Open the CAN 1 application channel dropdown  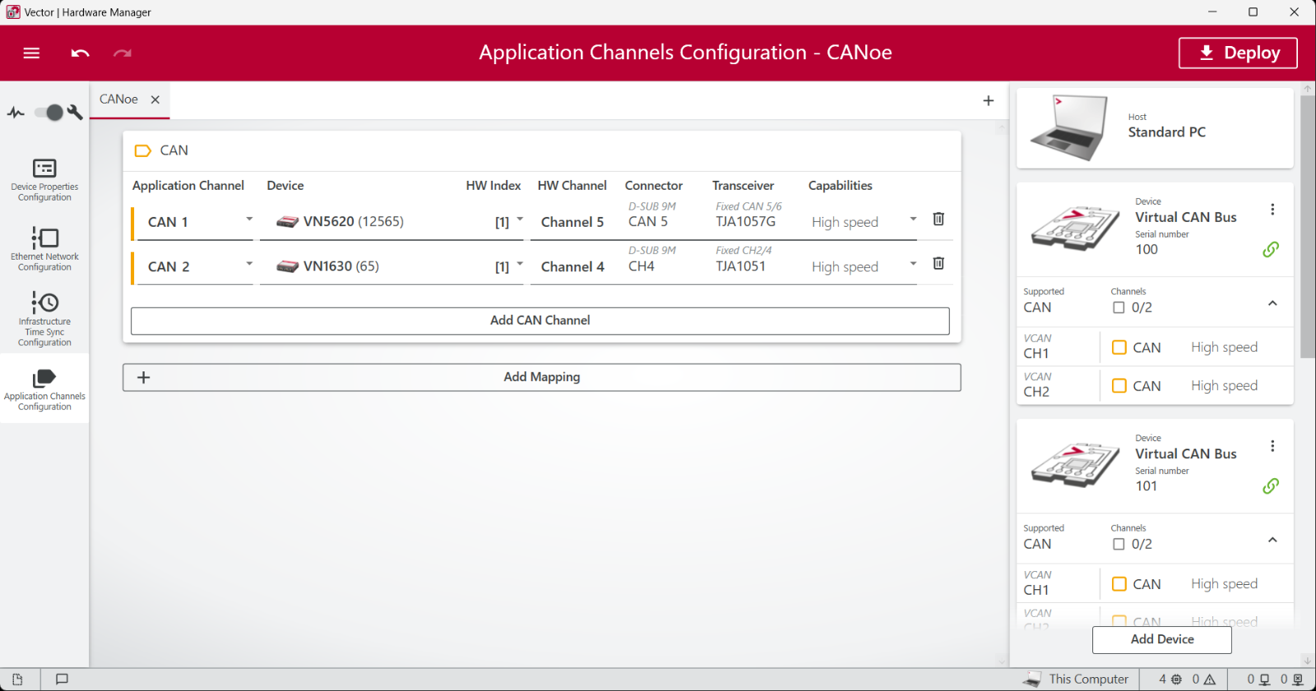pos(249,219)
